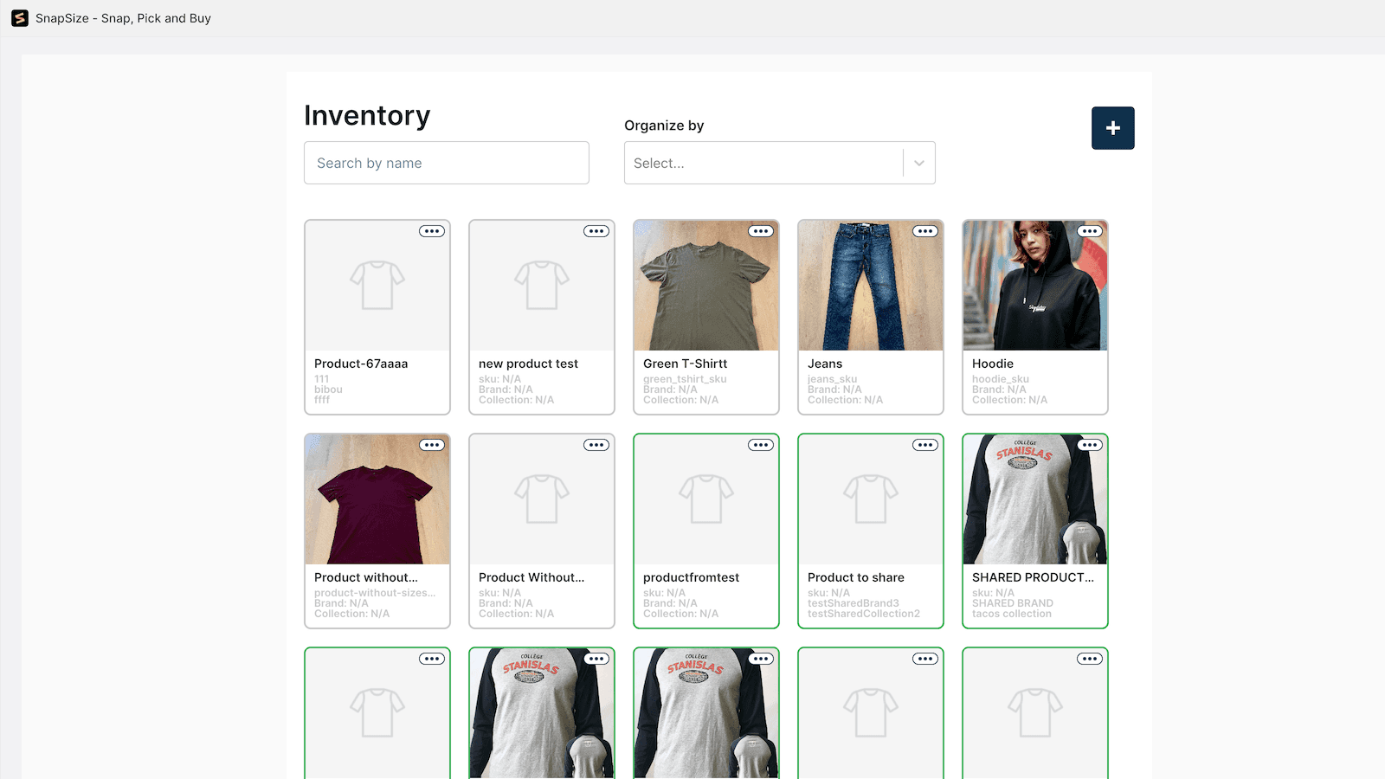Open the options menu on Product-67aaaa card
The height and width of the screenshot is (779, 1385).
432,231
